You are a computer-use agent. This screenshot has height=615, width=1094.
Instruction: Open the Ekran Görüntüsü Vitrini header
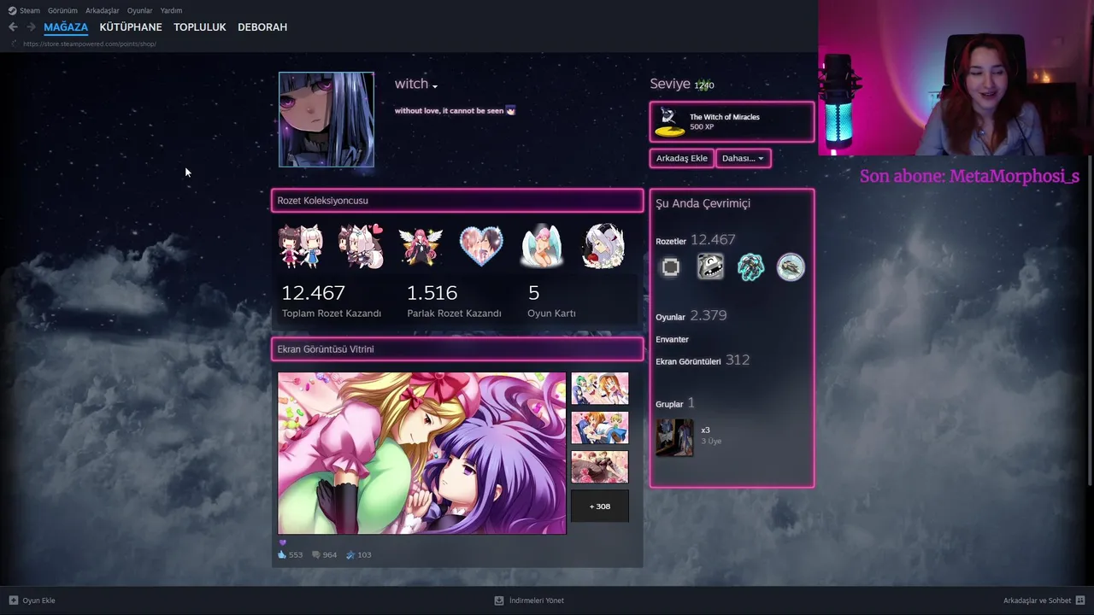pos(457,349)
